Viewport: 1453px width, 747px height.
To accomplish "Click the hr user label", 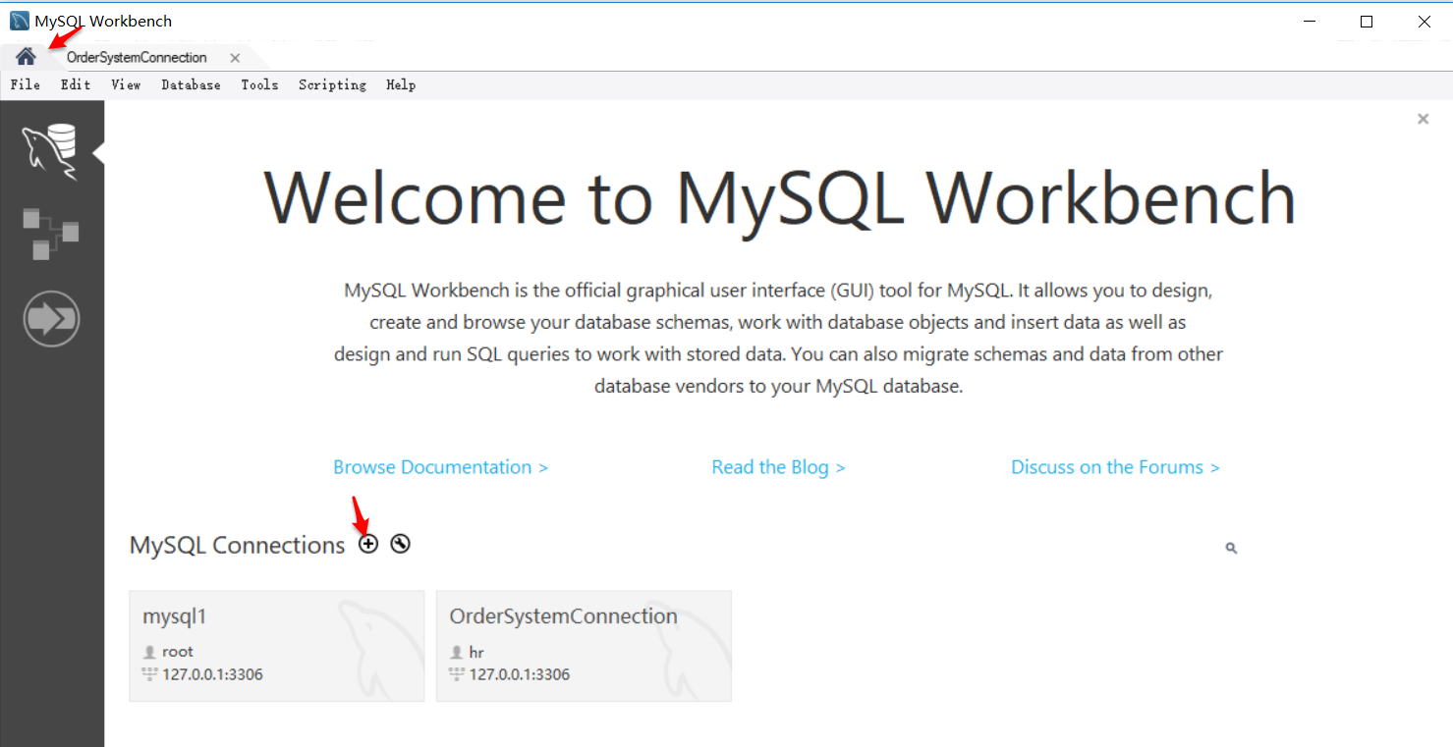I will (476, 652).
